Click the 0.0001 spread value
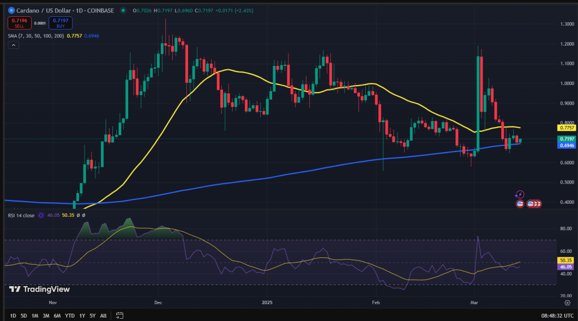 (x=40, y=23)
